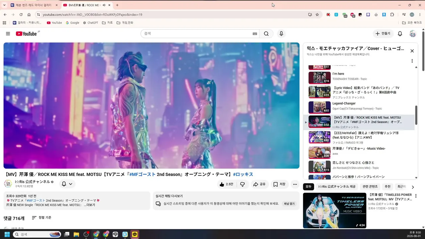The width and height of the screenshot is (425, 239).
Task: Open YouTube notifications bell in header
Action: pyautogui.click(x=400, y=34)
